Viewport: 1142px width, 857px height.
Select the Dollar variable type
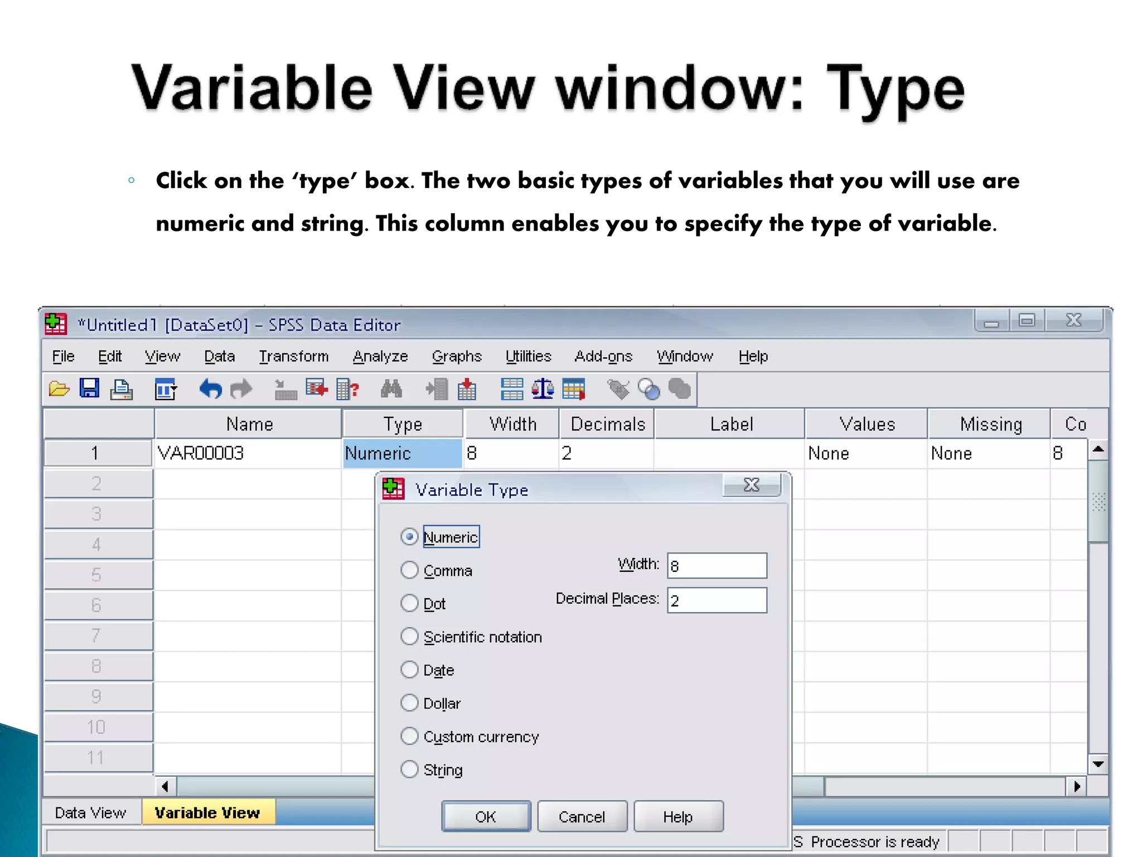click(x=410, y=703)
